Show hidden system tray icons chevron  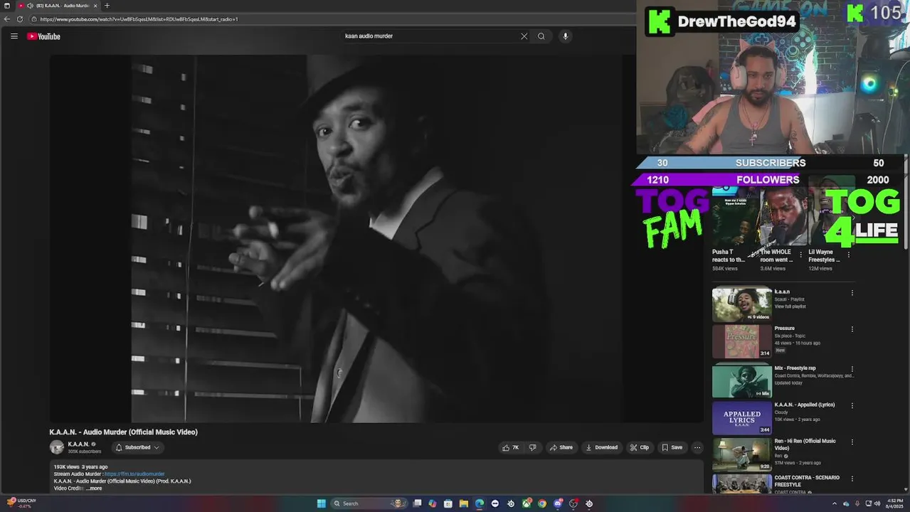(x=835, y=503)
